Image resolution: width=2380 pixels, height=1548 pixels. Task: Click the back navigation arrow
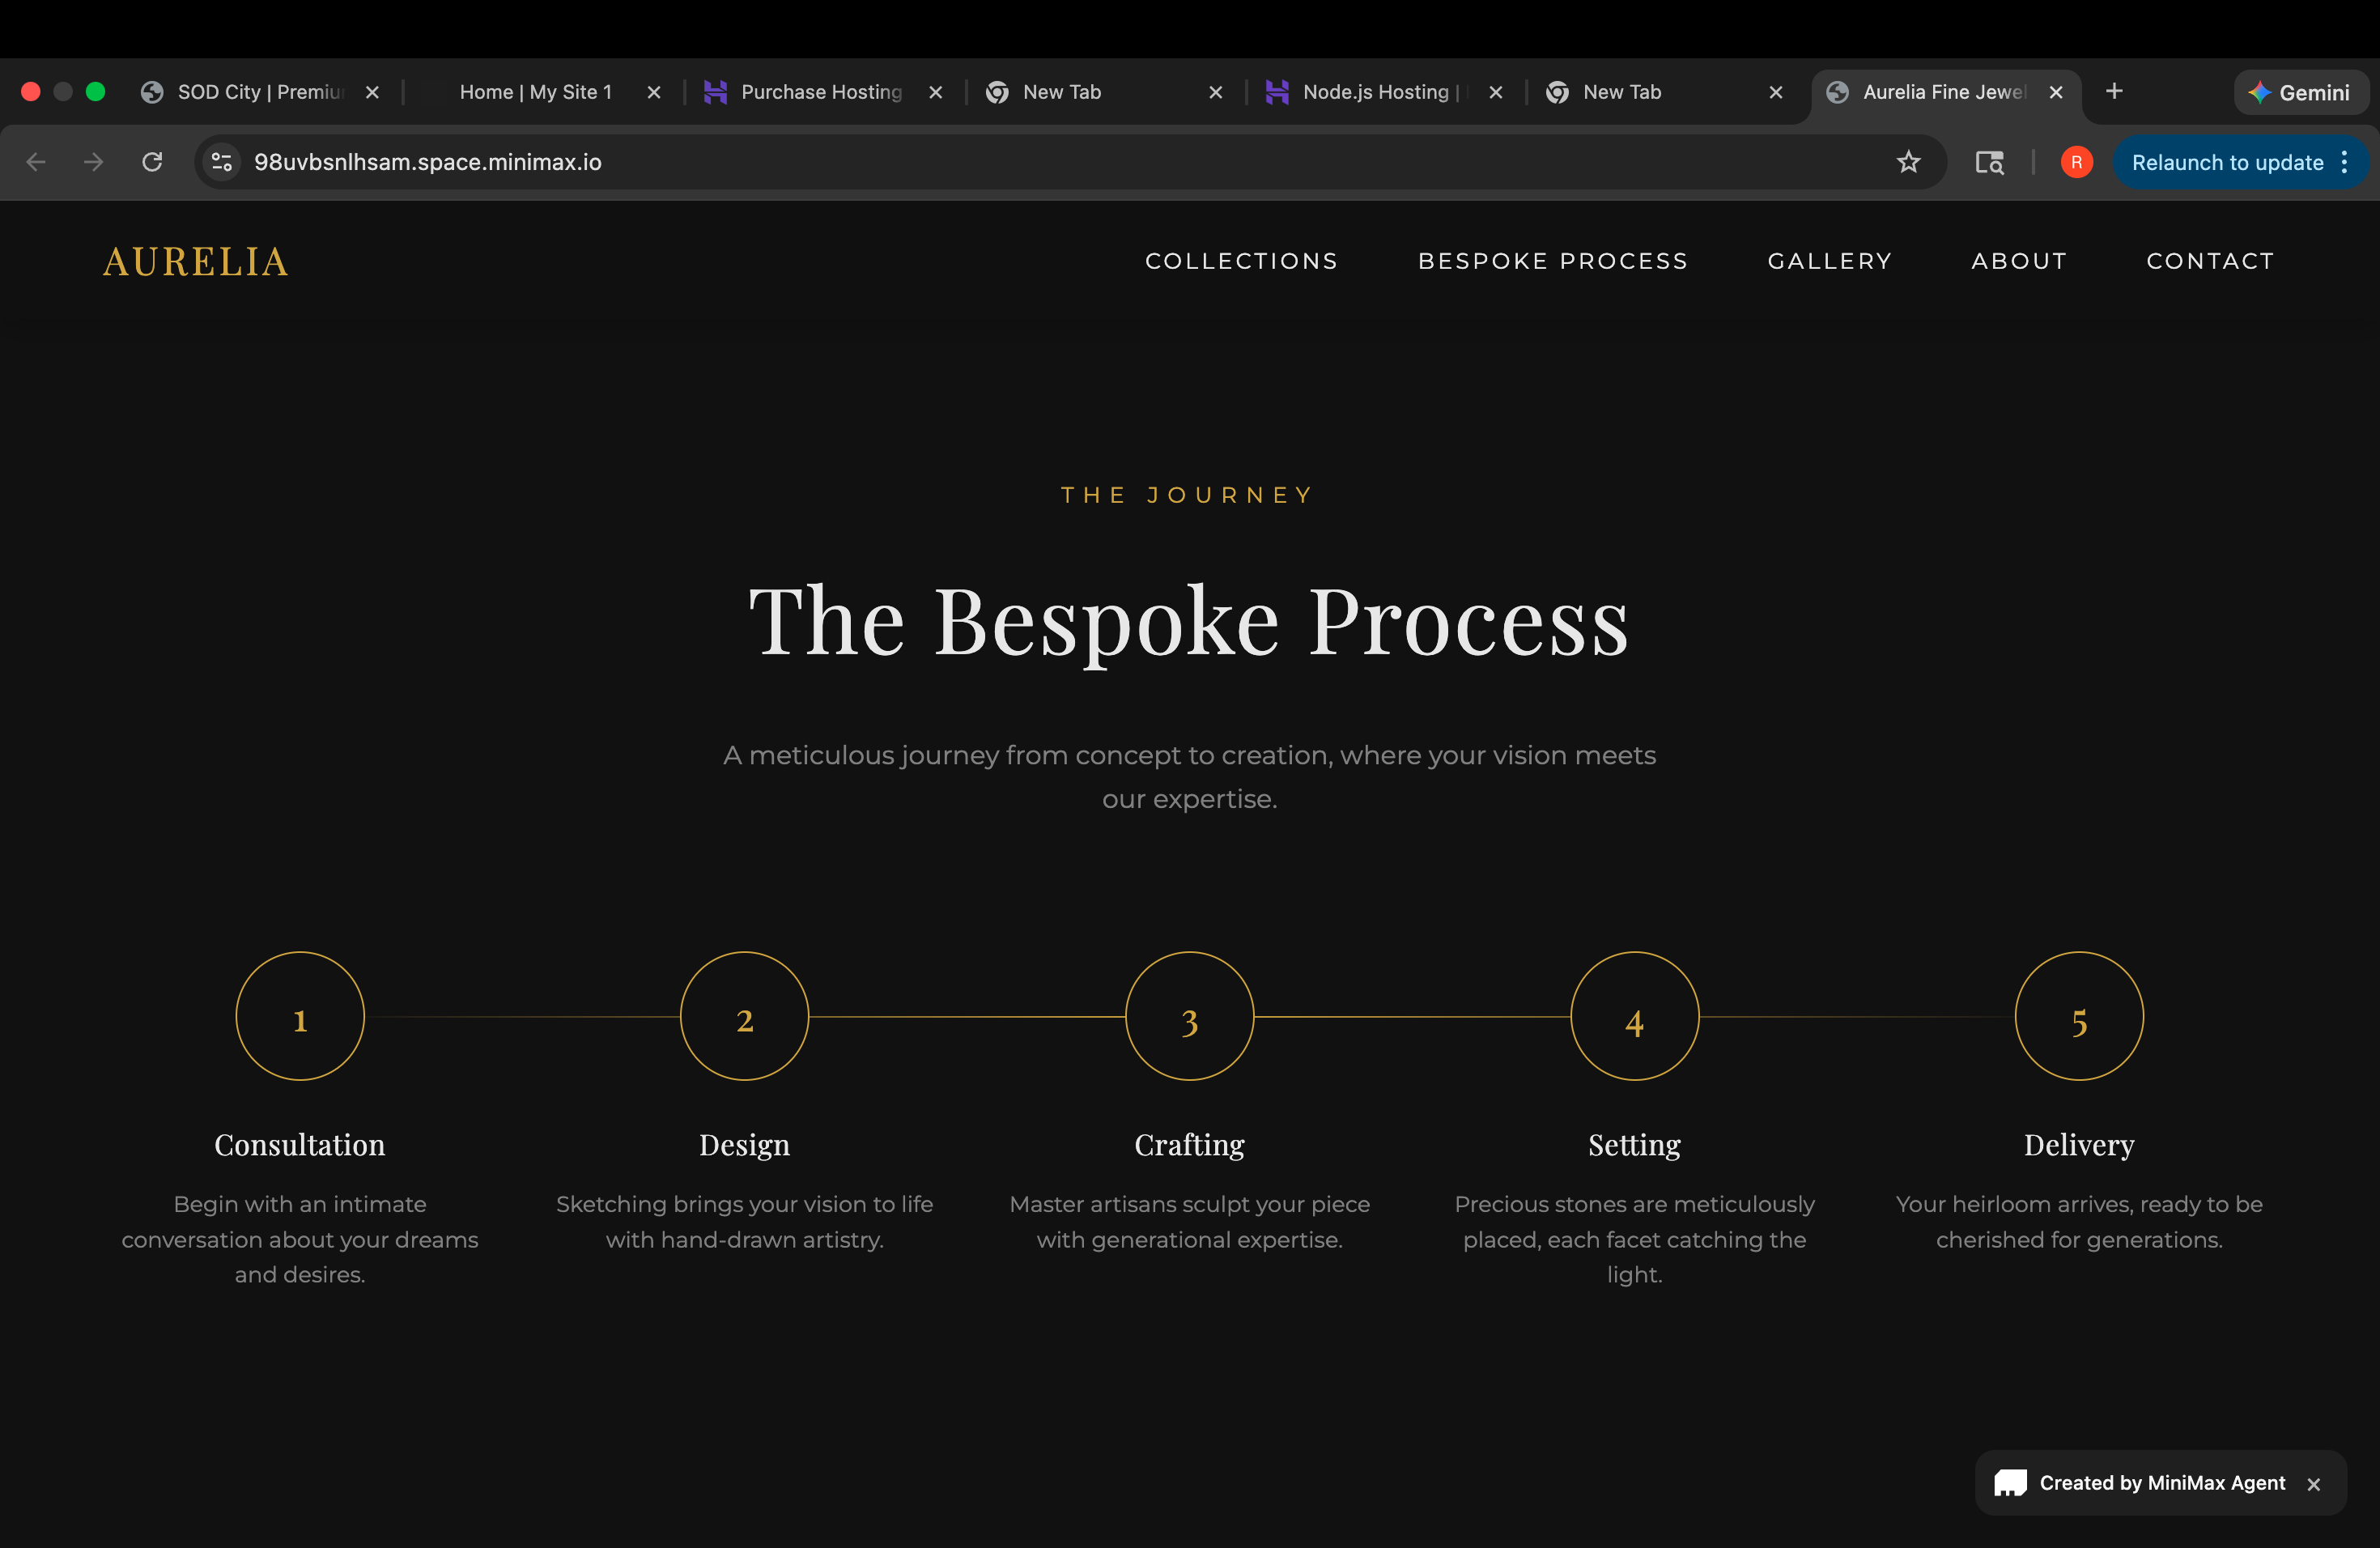click(x=36, y=162)
